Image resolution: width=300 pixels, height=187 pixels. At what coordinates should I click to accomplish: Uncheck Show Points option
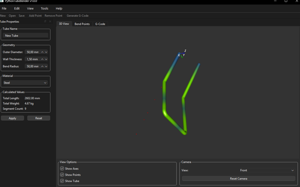pyautogui.click(x=61, y=175)
